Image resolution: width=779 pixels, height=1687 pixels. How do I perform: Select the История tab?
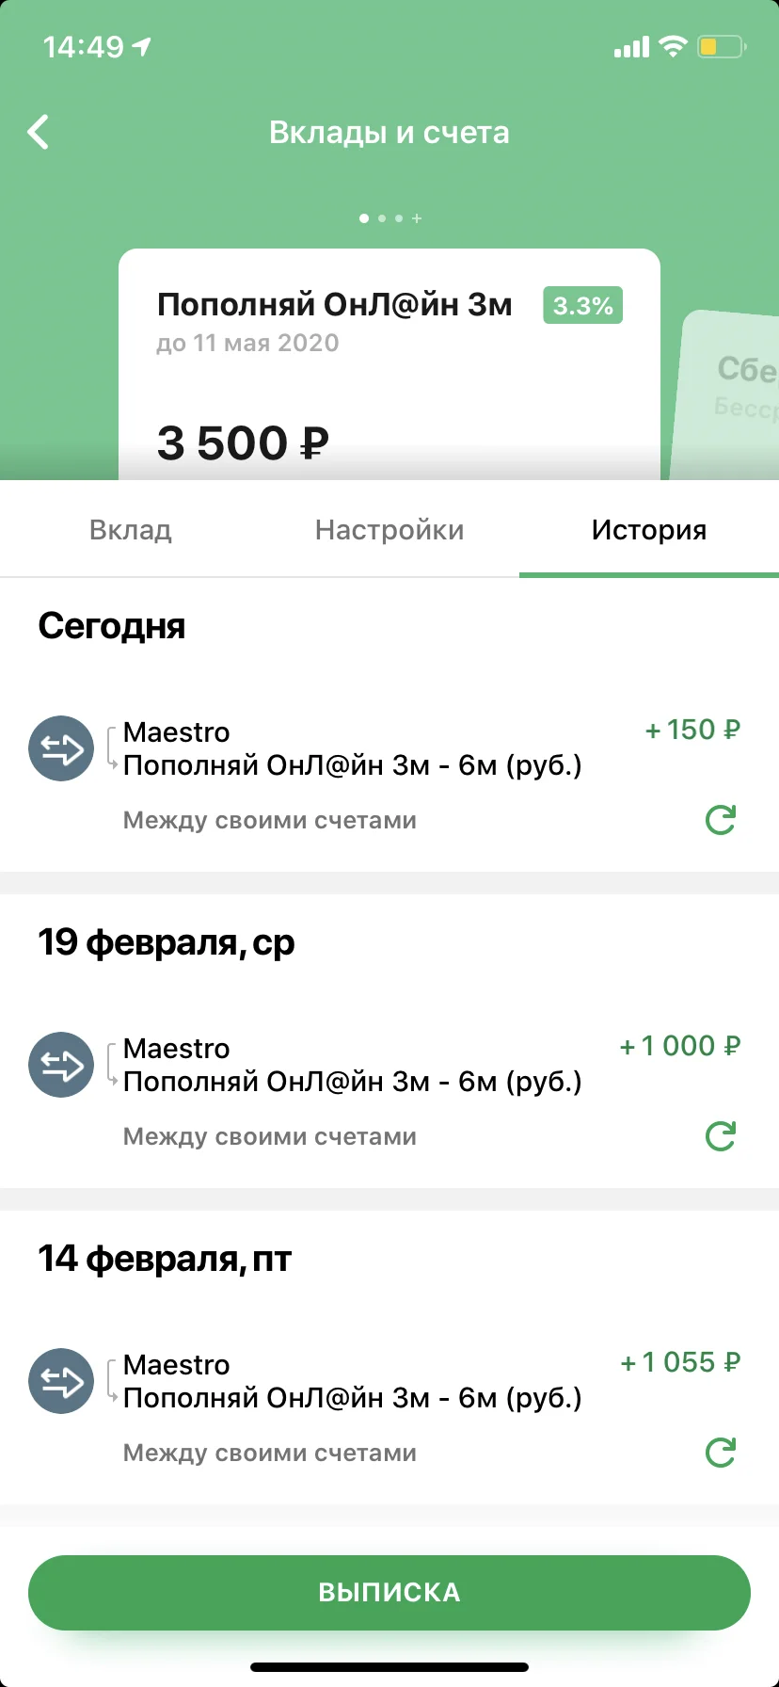(x=649, y=530)
